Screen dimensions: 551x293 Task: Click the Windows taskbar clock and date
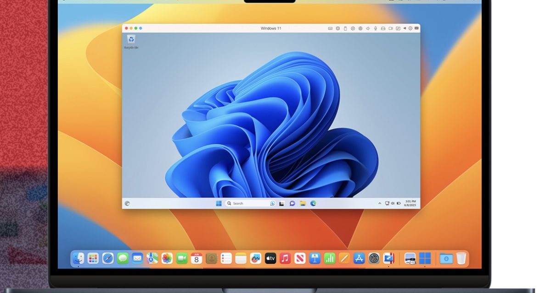[x=410, y=203]
